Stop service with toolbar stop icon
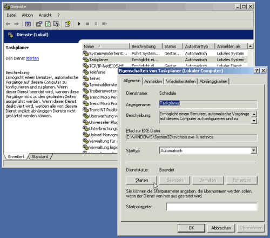The image size is (270, 238). tap(87, 24)
